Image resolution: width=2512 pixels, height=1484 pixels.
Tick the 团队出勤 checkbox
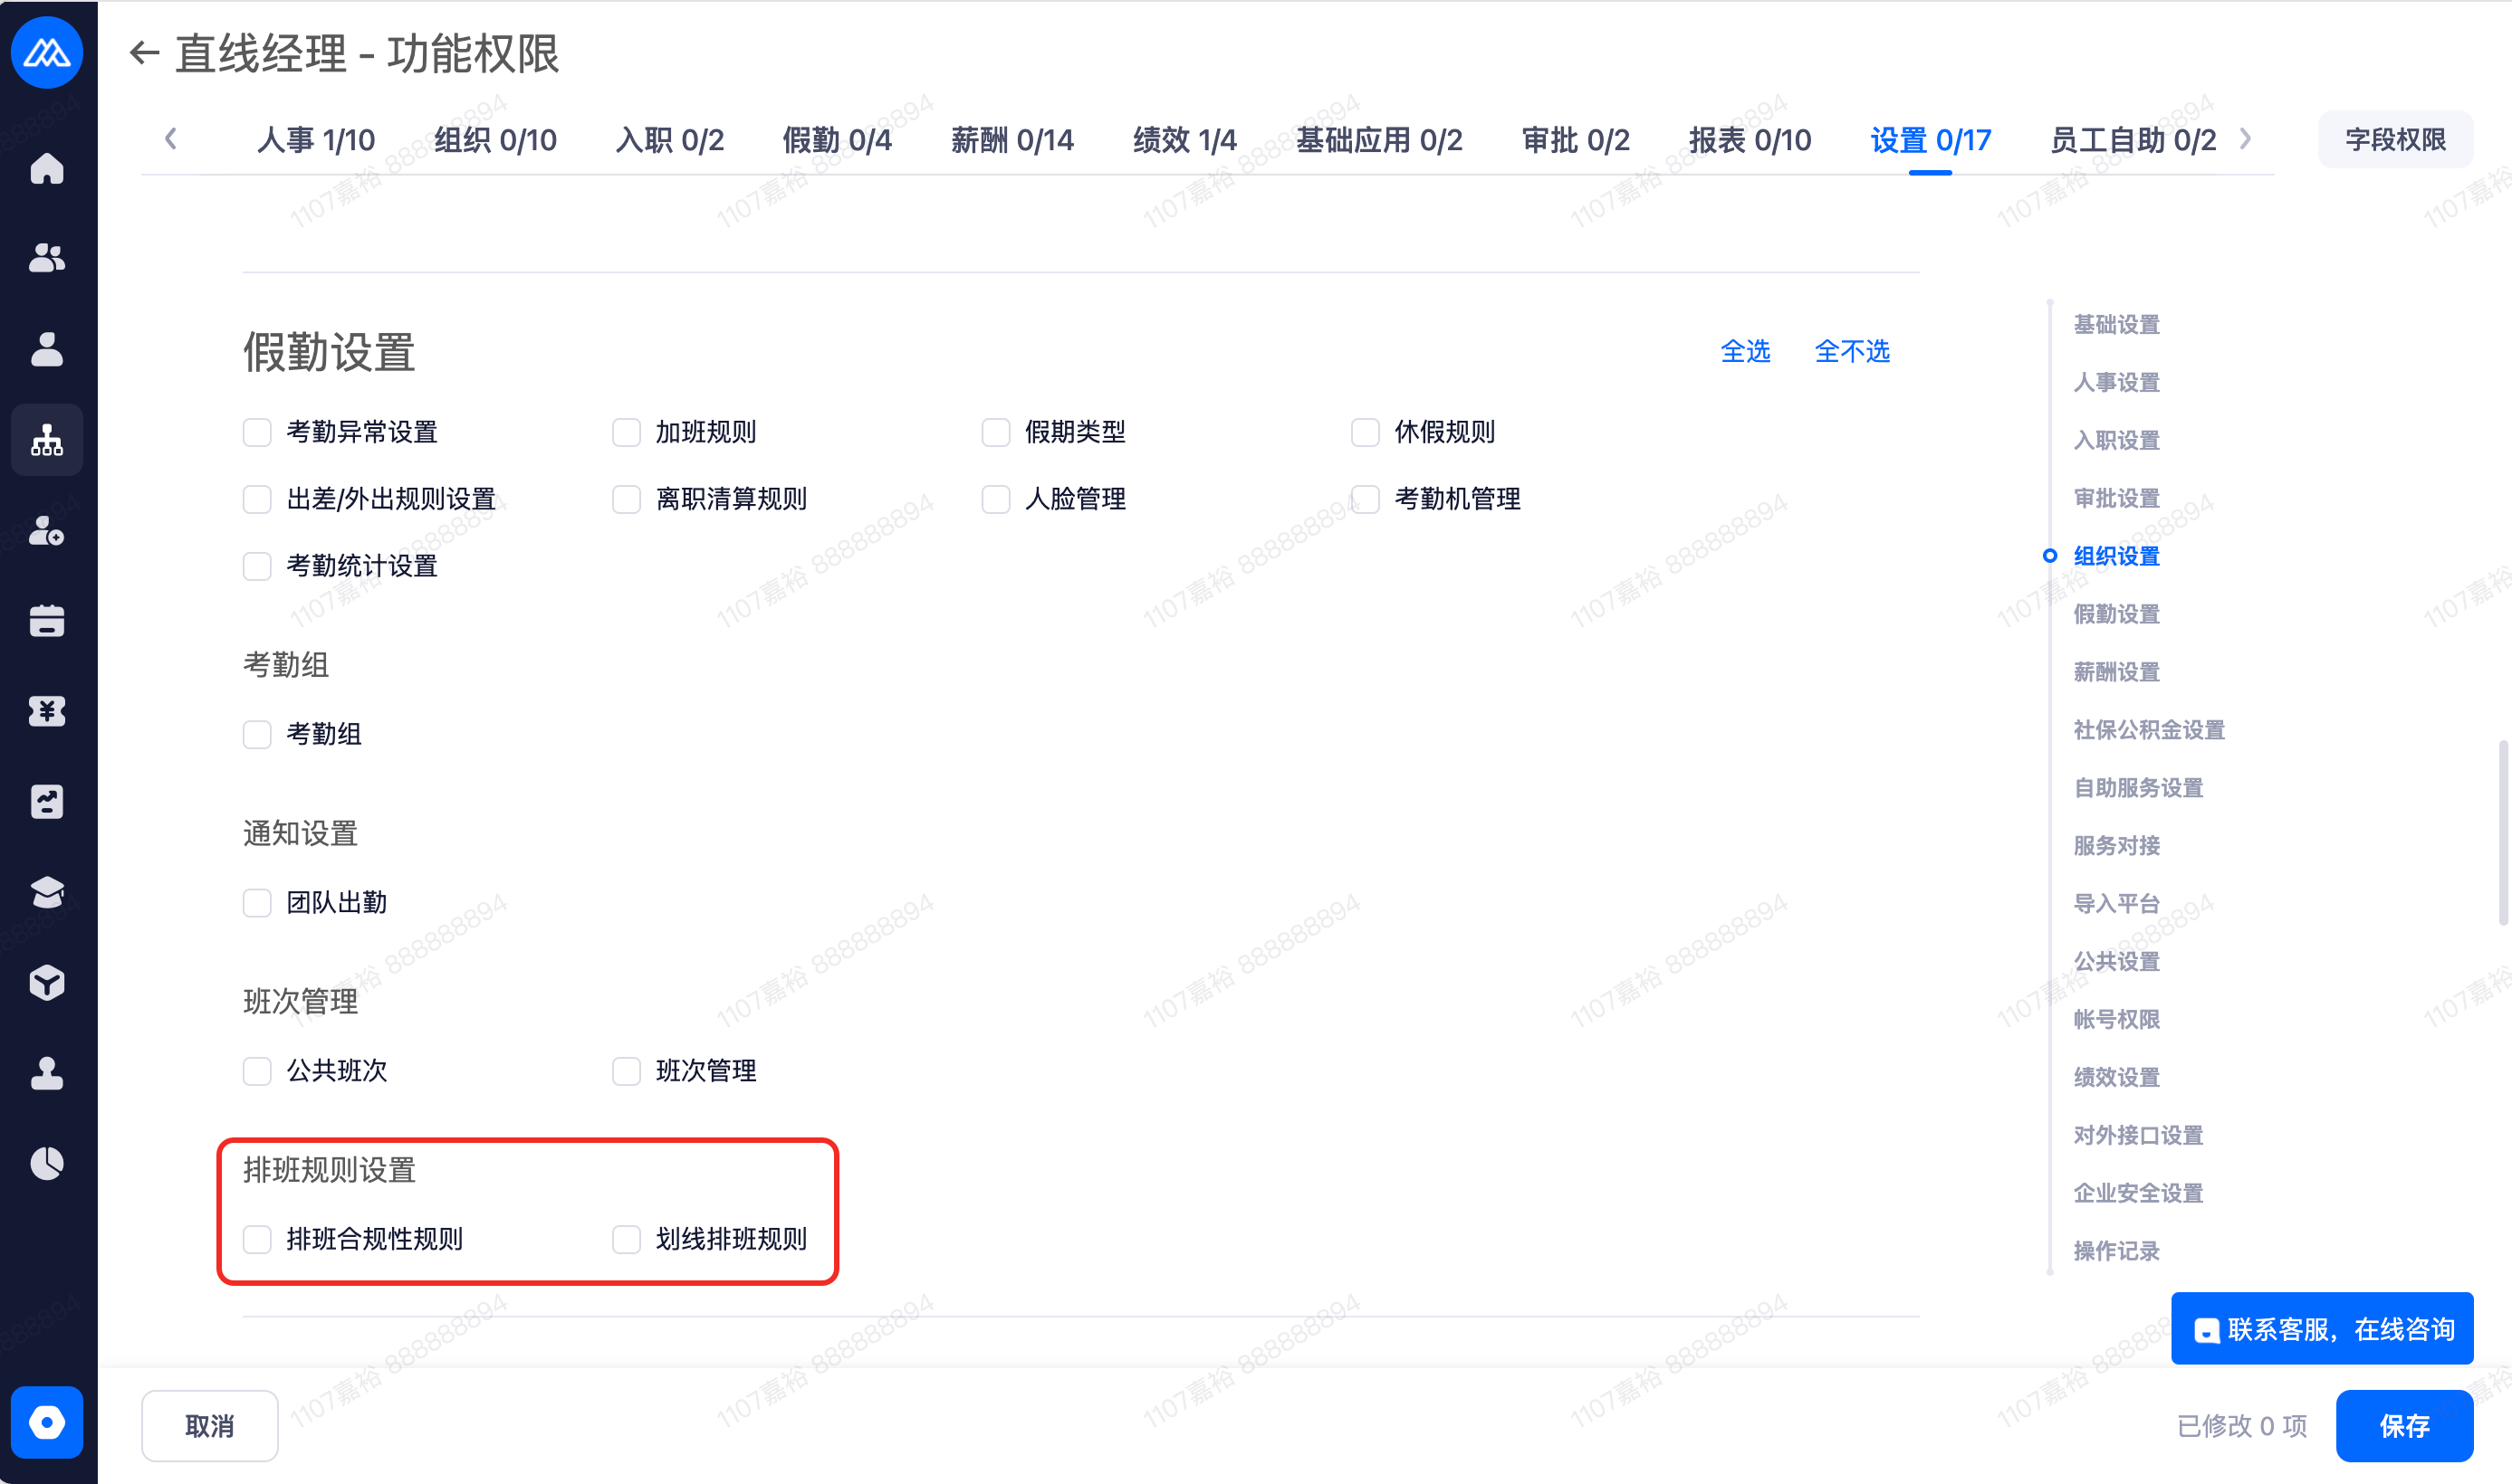[x=257, y=902]
